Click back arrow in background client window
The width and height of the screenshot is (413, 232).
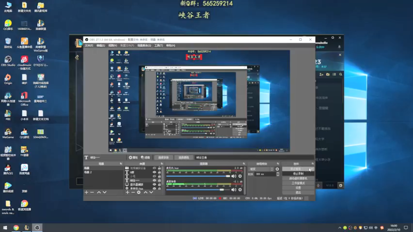77,57
